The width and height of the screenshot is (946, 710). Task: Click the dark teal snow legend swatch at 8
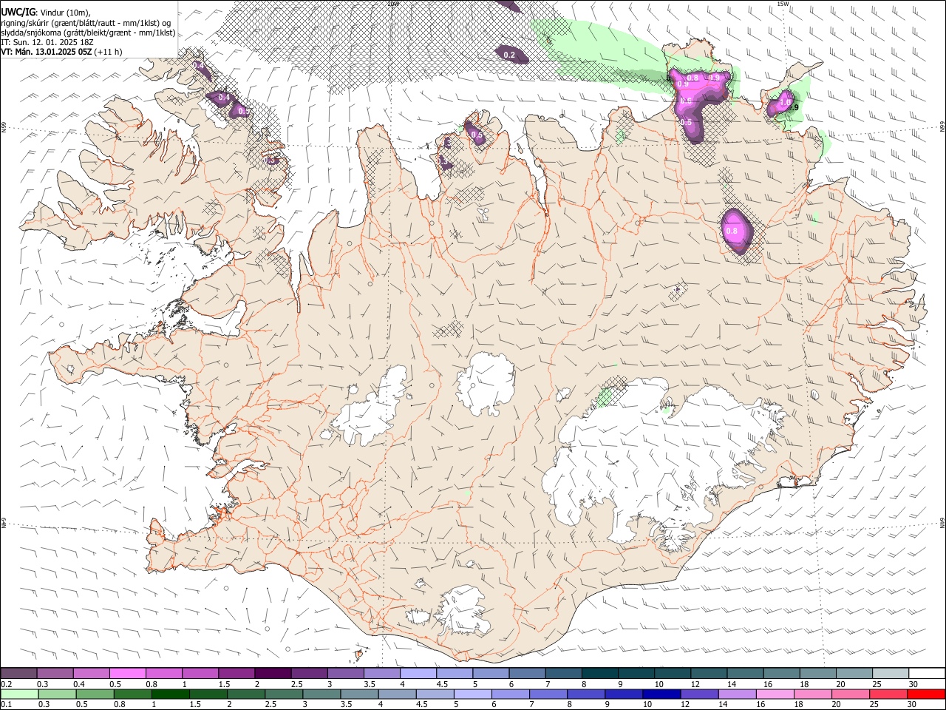[x=600, y=673]
